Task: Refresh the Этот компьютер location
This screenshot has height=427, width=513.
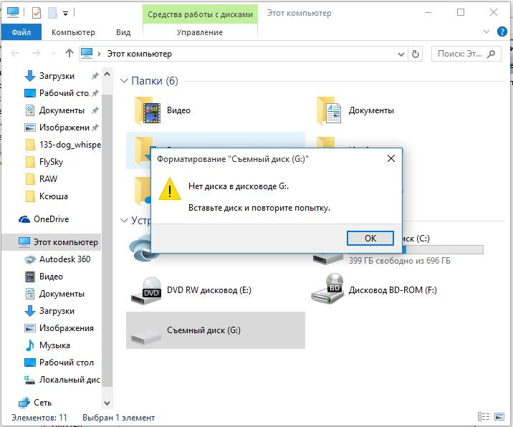Action: point(416,54)
